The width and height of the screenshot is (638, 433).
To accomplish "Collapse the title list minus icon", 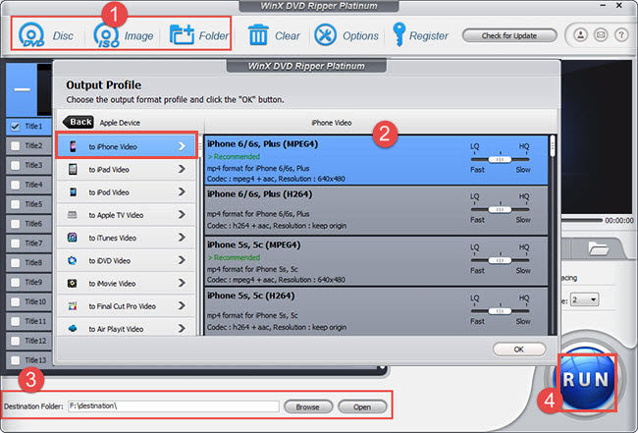I will [22, 89].
